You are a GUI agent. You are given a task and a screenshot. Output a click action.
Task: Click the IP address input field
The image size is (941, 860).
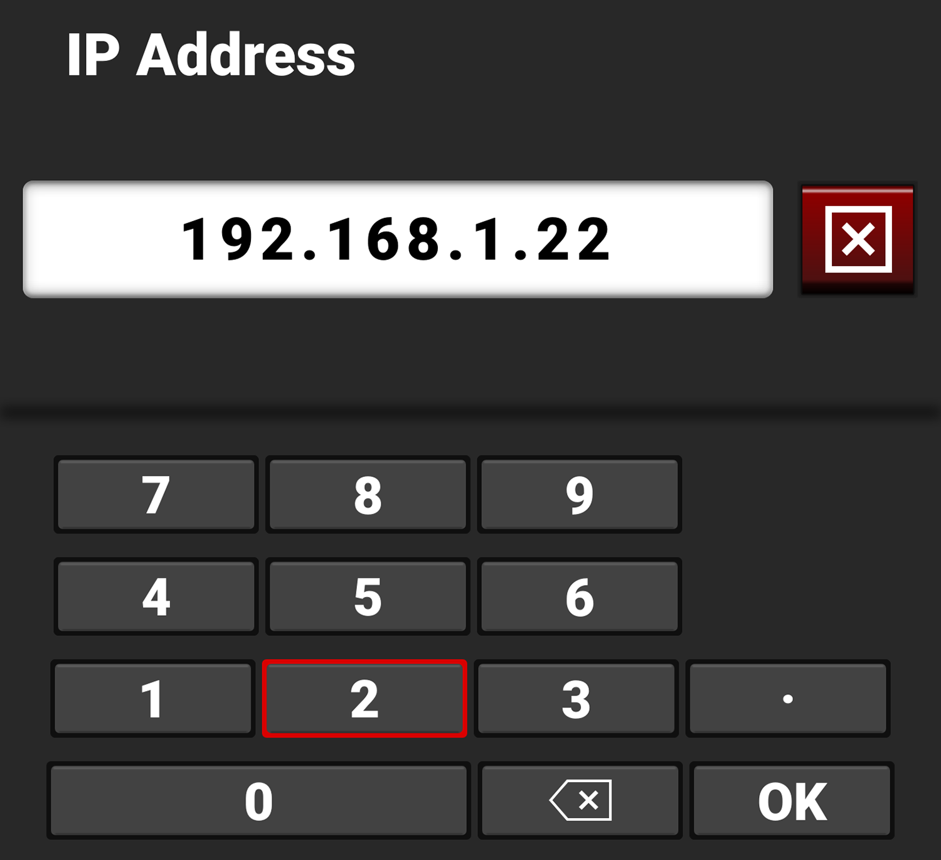398,239
